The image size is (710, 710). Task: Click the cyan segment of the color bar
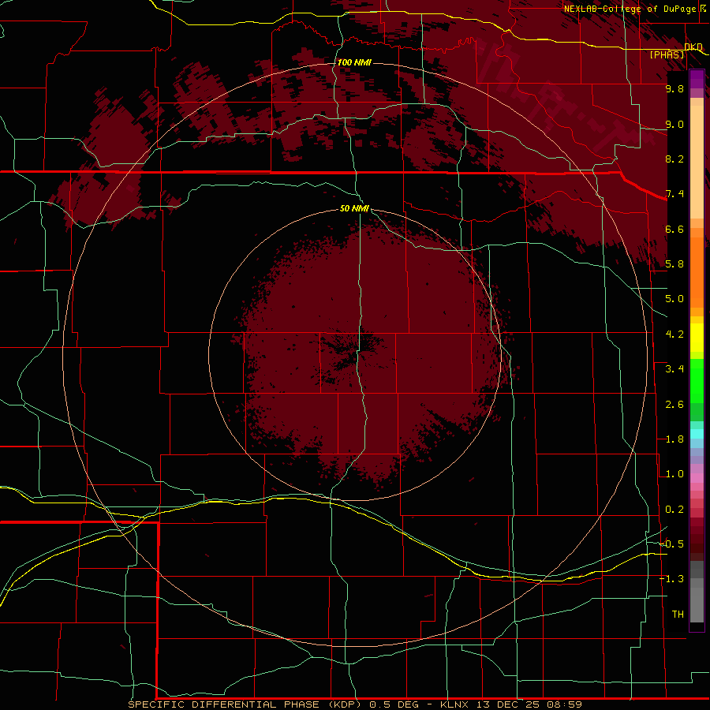point(697,434)
